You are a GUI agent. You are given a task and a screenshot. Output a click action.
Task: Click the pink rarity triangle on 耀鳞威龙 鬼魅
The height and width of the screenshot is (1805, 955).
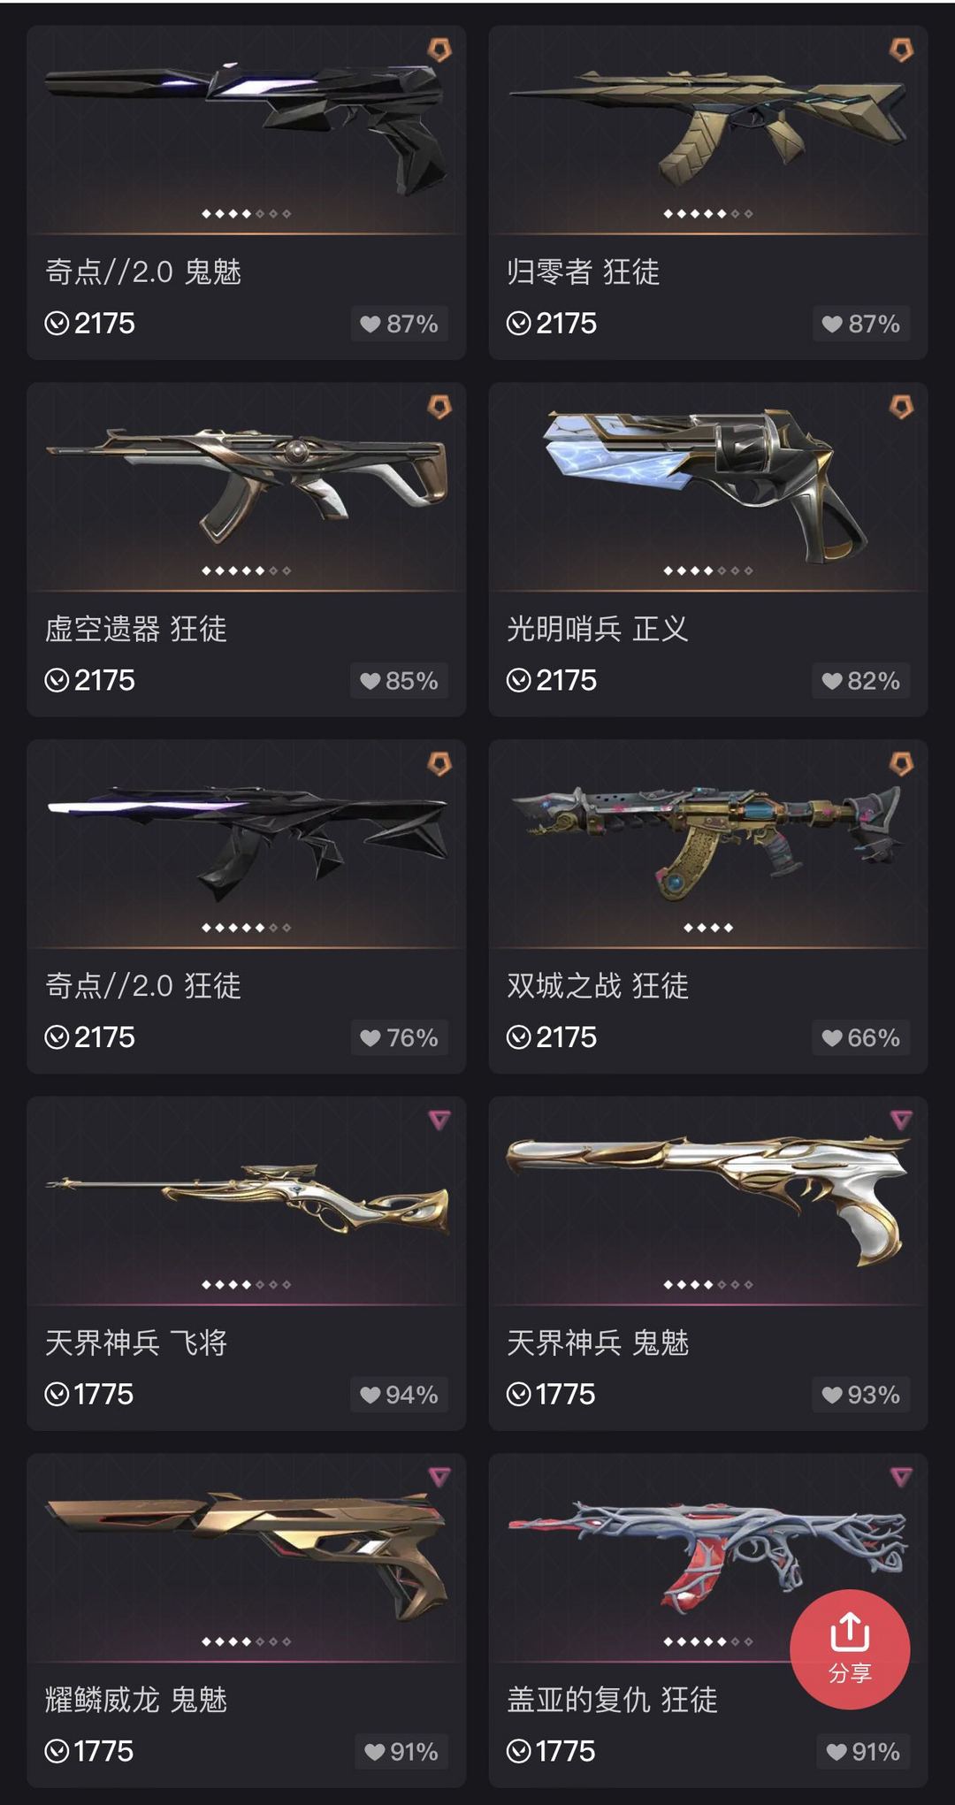[x=439, y=1476]
